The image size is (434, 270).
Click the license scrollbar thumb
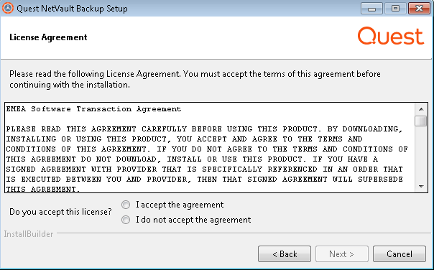point(421,121)
